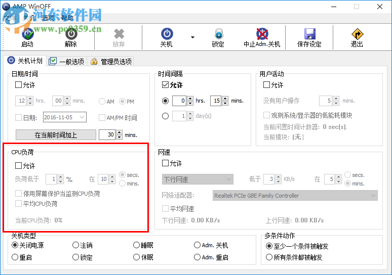The height and width of the screenshot is (275, 392).
Task: Open the 关机 menu in the menu bar
Action: pos(29,18)
